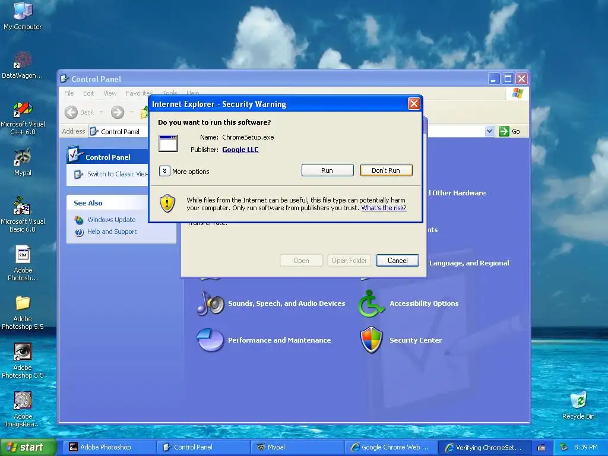Select Adobe Photoshop 5.5 eye shortcut icon
The width and height of the screenshot is (608, 456).
23,352
